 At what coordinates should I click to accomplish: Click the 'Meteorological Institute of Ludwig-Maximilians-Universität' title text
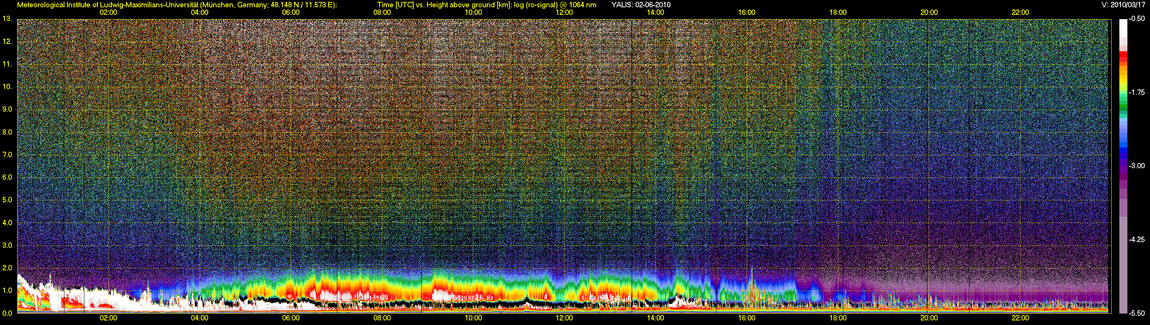tap(107, 5)
